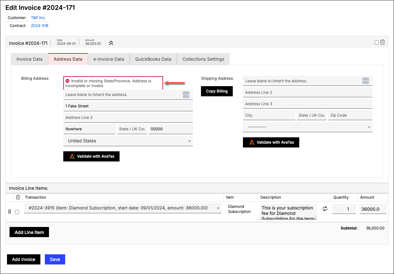Click the billing State / UK County field

pyautogui.click(x=132, y=129)
